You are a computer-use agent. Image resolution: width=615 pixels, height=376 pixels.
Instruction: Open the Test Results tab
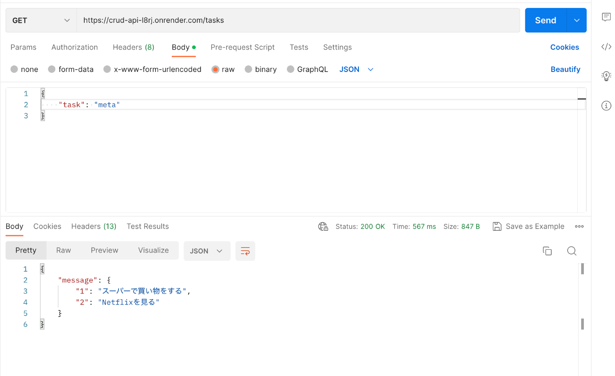148,226
